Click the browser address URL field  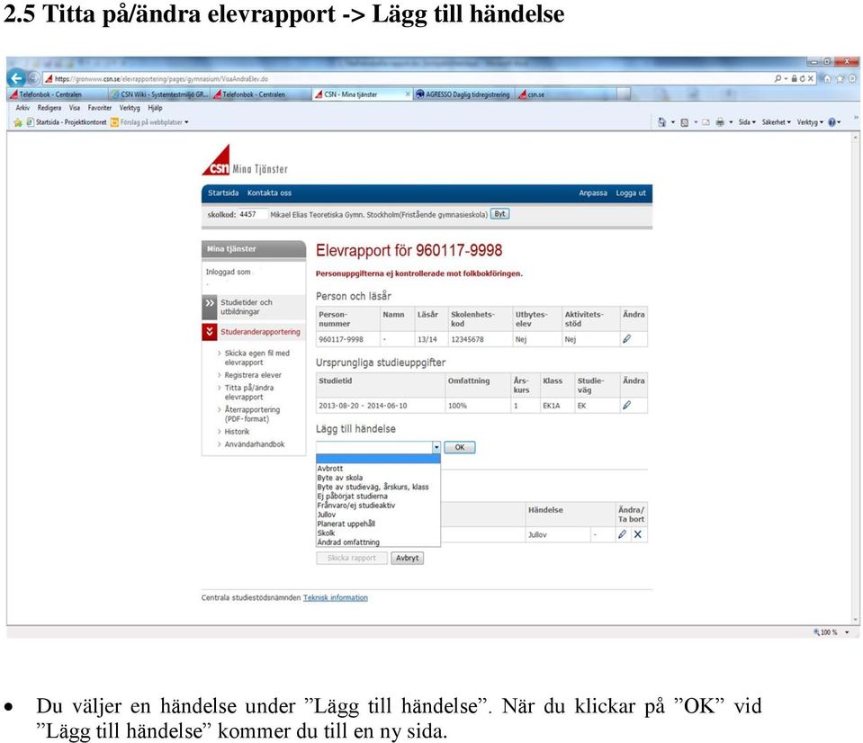coord(408,78)
